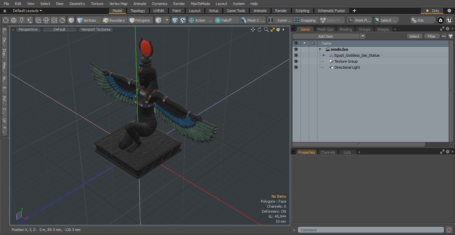Switch to the Mesh Ops tab
The image size is (455, 235).
325,29
